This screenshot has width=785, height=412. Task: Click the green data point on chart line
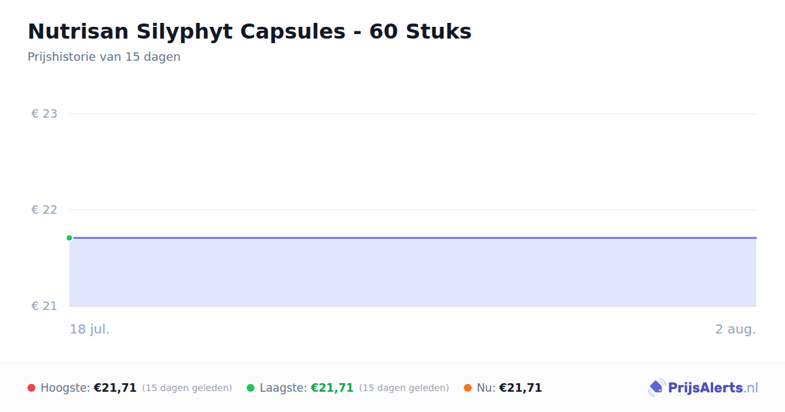point(69,238)
